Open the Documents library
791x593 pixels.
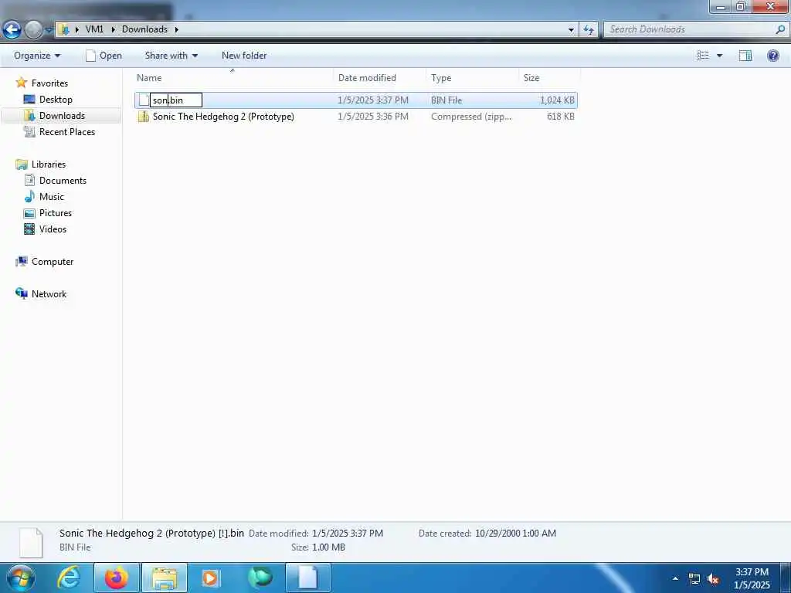click(x=63, y=181)
